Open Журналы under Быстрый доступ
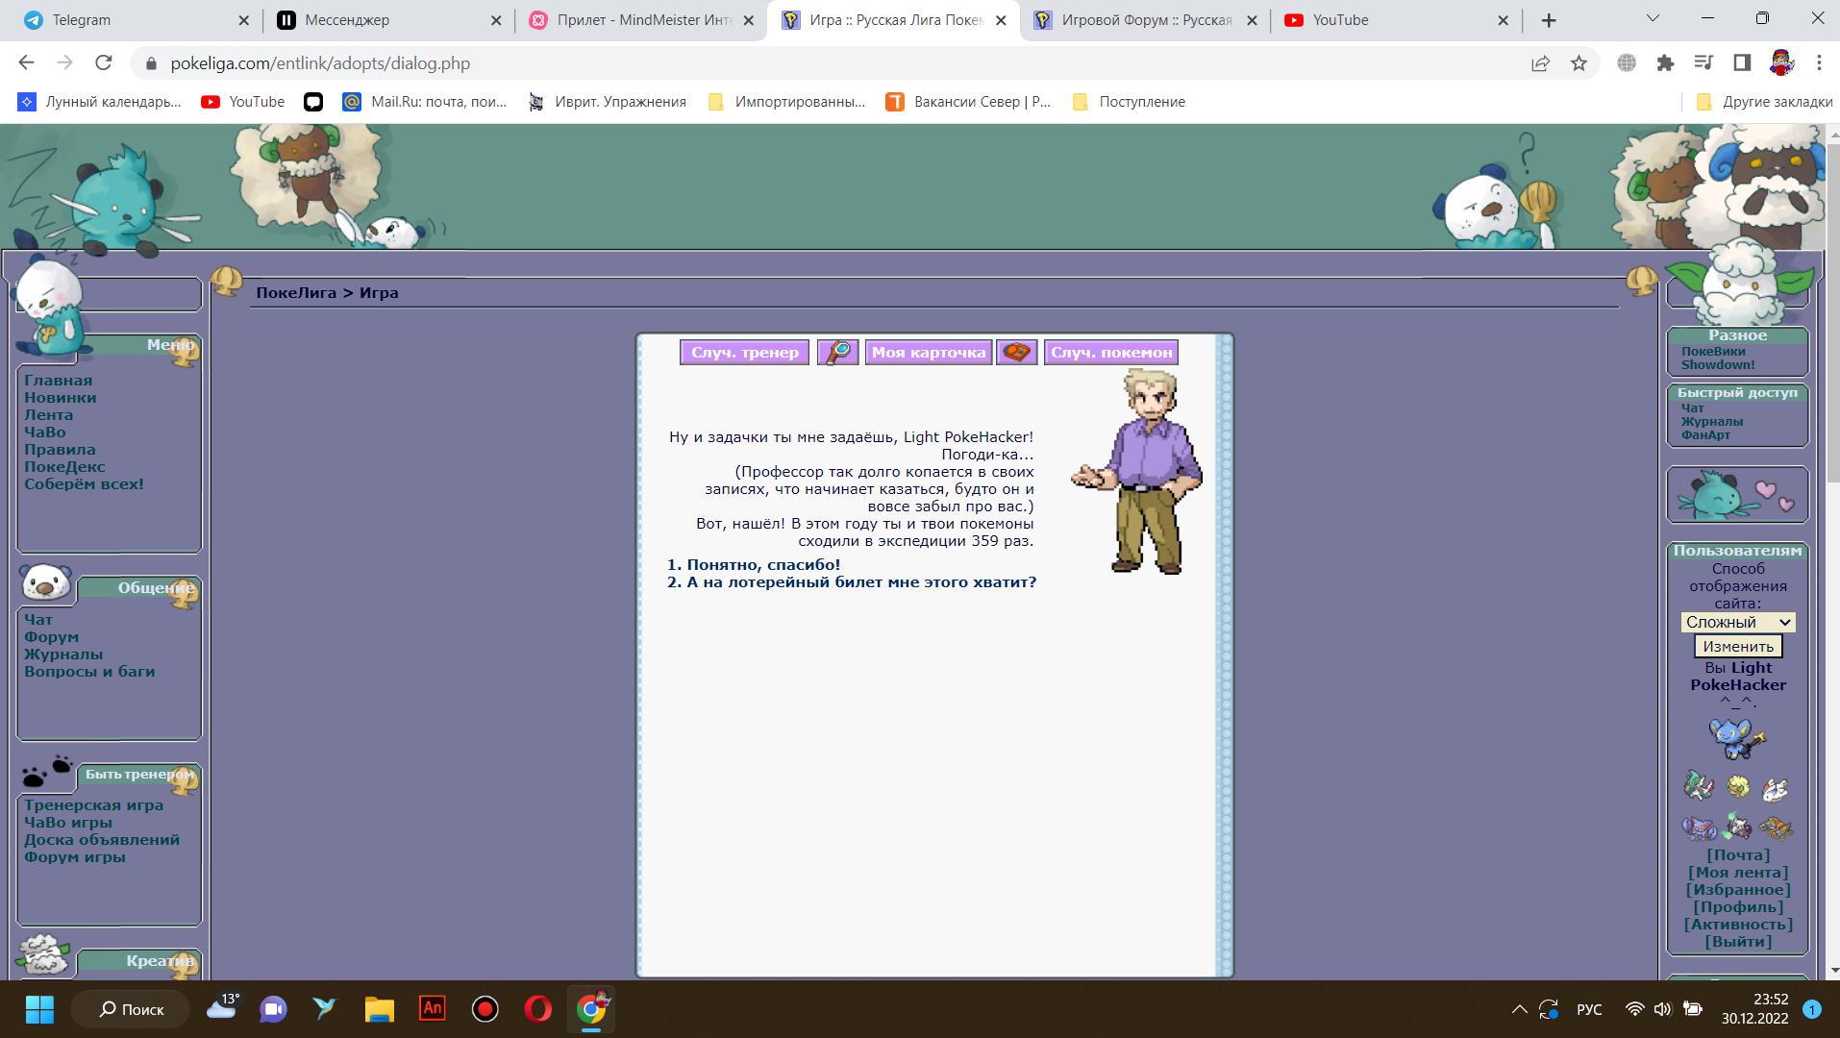This screenshot has width=1840, height=1038. click(x=1712, y=422)
